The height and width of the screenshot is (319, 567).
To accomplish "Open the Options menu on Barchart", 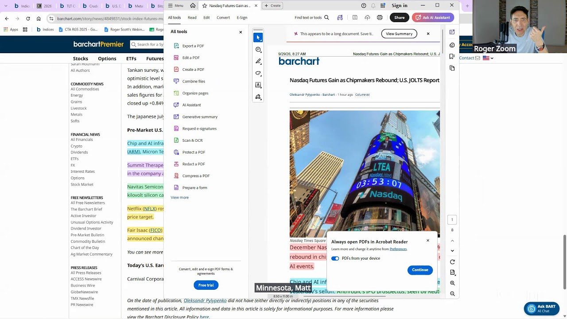I will tap(107, 58).
